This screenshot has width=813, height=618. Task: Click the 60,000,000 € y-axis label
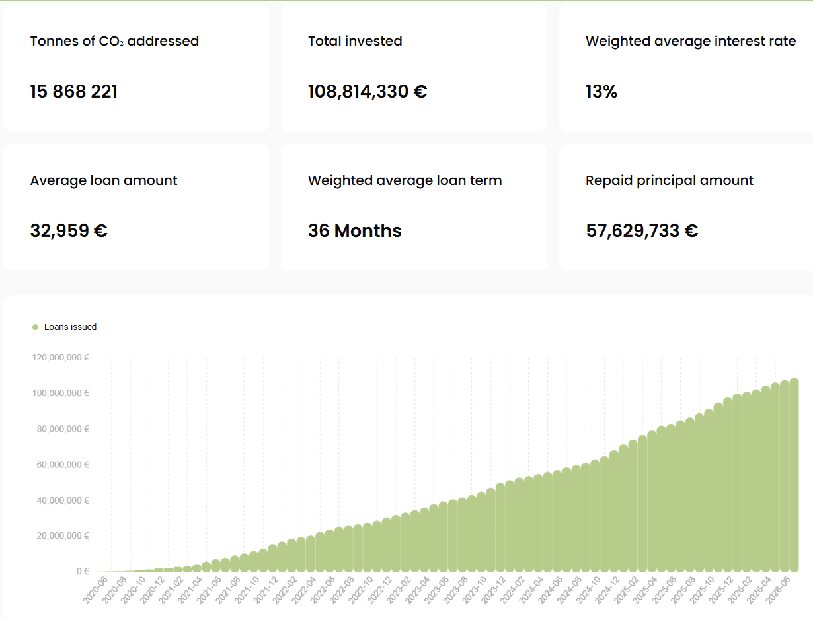pyautogui.click(x=63, y=465)
